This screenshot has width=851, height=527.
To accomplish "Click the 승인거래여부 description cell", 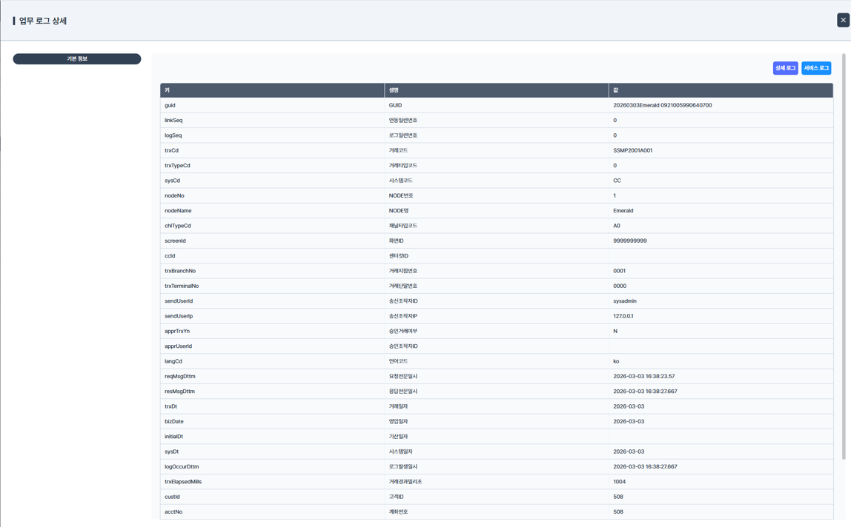I will (x=497, y=331).
